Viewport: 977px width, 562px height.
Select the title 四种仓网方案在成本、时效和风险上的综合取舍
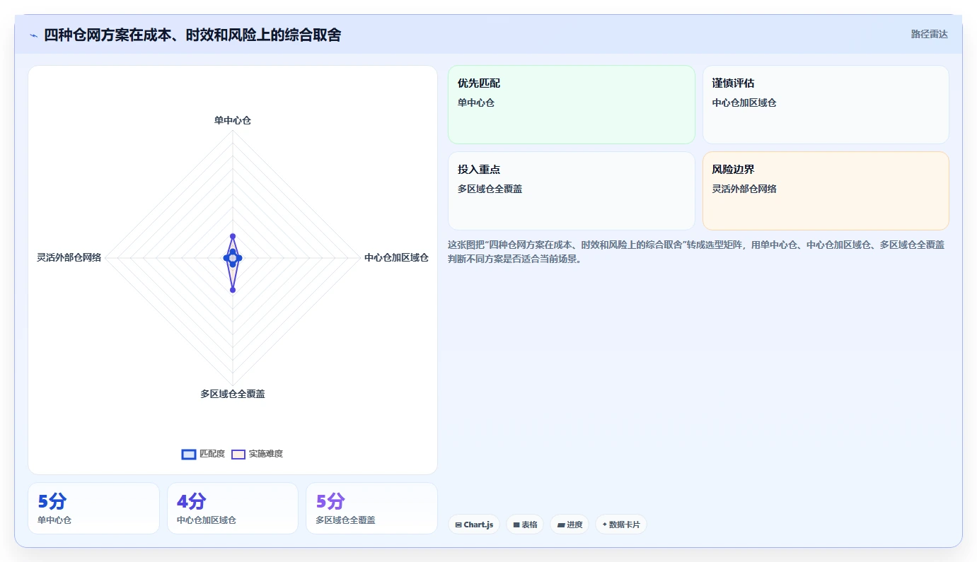coord(192,35)
